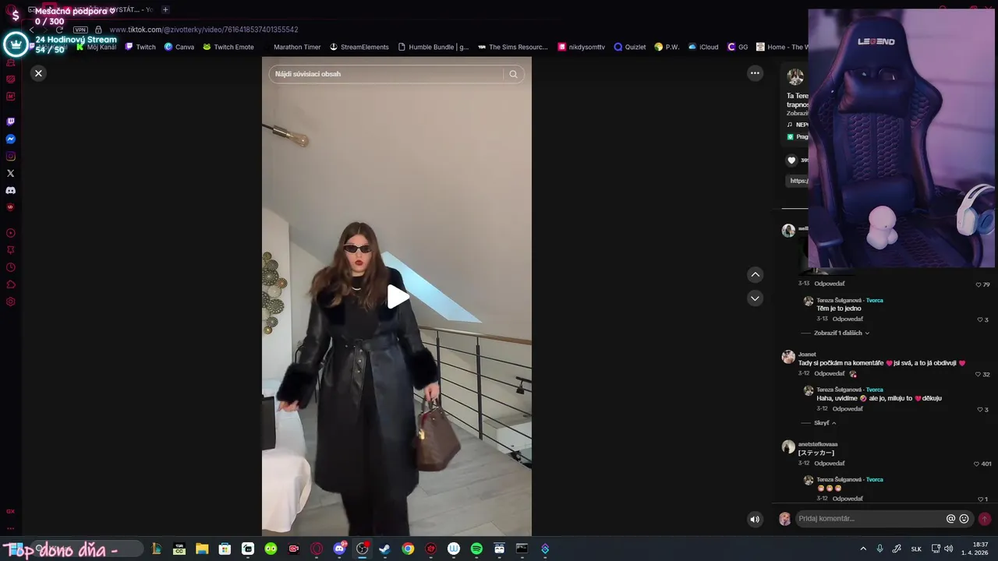The height and width of the screenshot is (561, 998).
Task: Play the paused TikTok video
Action: tap(398, 296)
